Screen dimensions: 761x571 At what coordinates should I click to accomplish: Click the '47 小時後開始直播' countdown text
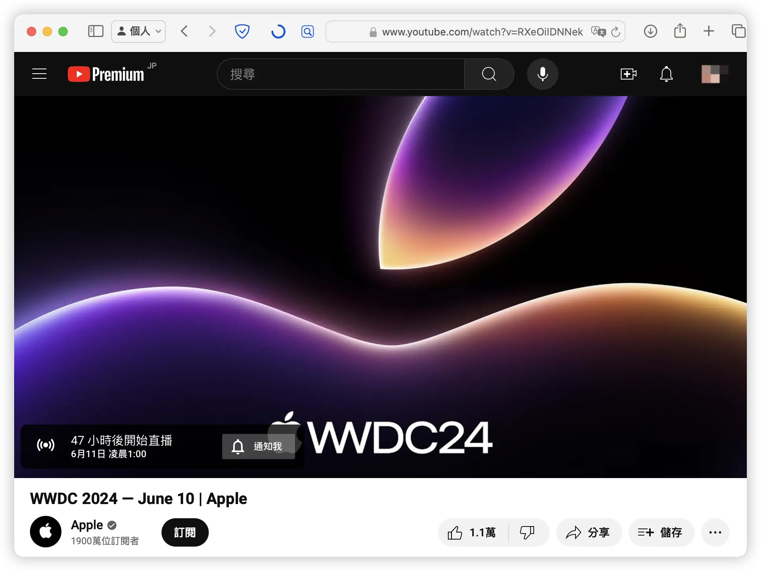point(121,440)
